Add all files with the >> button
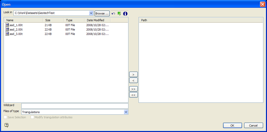 pyautogui.click(x=134, y=89)
